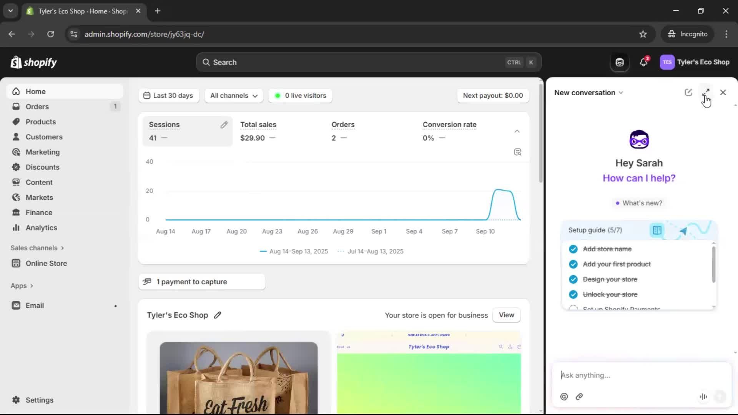Image resolution: width=738 pixels, height=415 pixels.
Task: Expand the Apps section
Action: [22, 286]
